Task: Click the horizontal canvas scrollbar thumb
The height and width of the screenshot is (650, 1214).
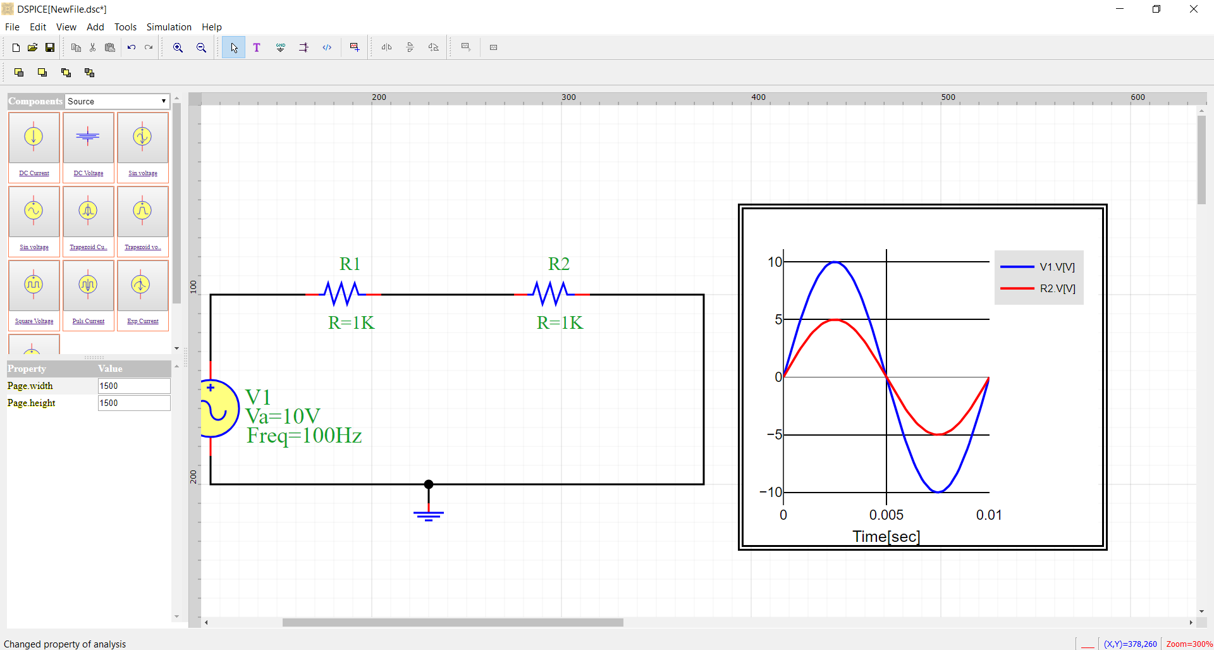Action: (x=452, y=622)
